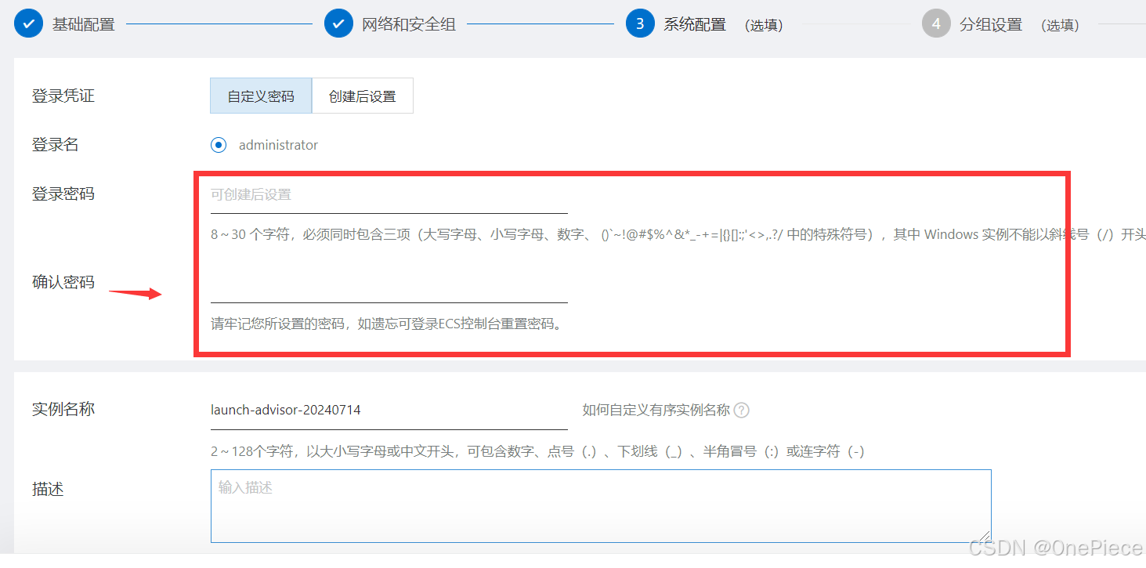This screenshot has width=1146, height=568.
Task: Focus the 确认密码 input field
Action: 389,285
